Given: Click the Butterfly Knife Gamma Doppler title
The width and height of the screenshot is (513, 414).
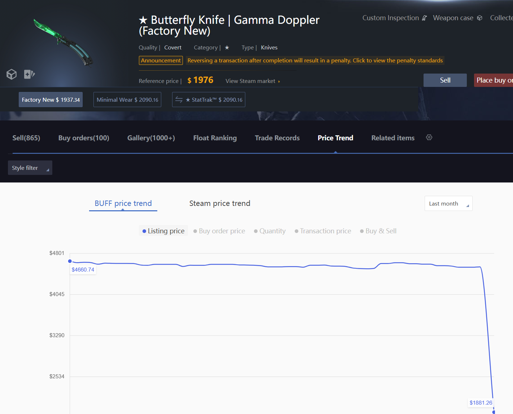Looking at the screenshot, I should tap(229, 25).
